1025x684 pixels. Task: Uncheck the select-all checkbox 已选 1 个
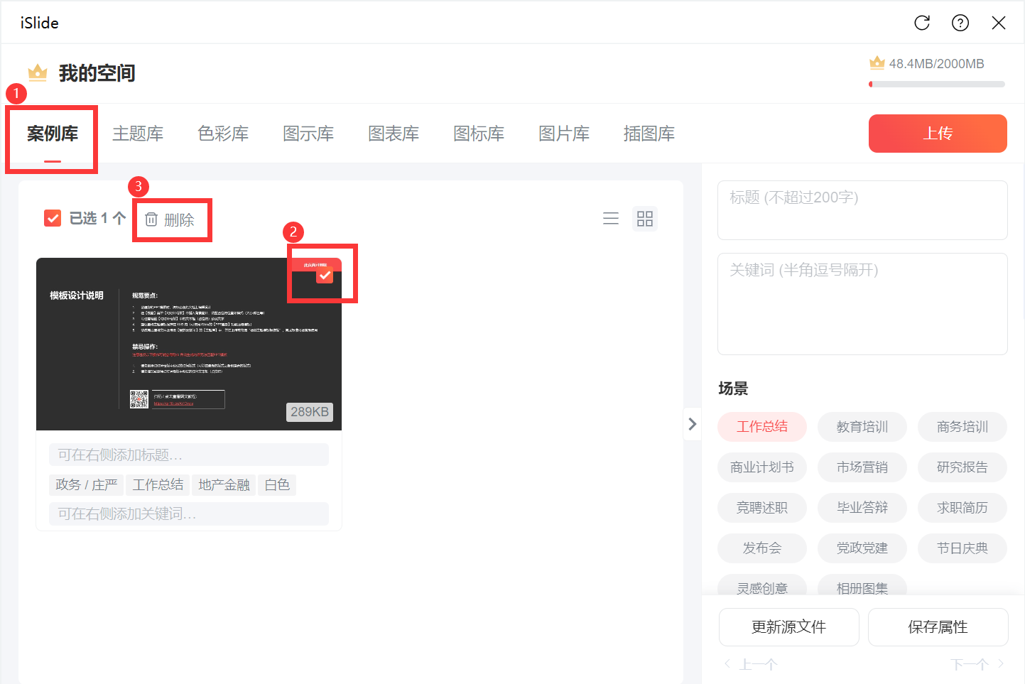(53, 218)
